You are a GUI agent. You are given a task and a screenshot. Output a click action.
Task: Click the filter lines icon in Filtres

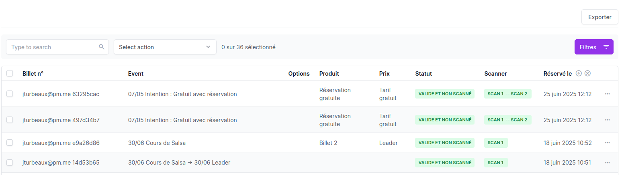[x=606, y=47]
